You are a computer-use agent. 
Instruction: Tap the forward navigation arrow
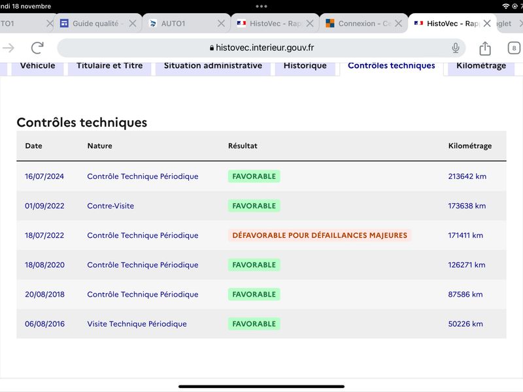pyautogui.click(x=8, y=48)
